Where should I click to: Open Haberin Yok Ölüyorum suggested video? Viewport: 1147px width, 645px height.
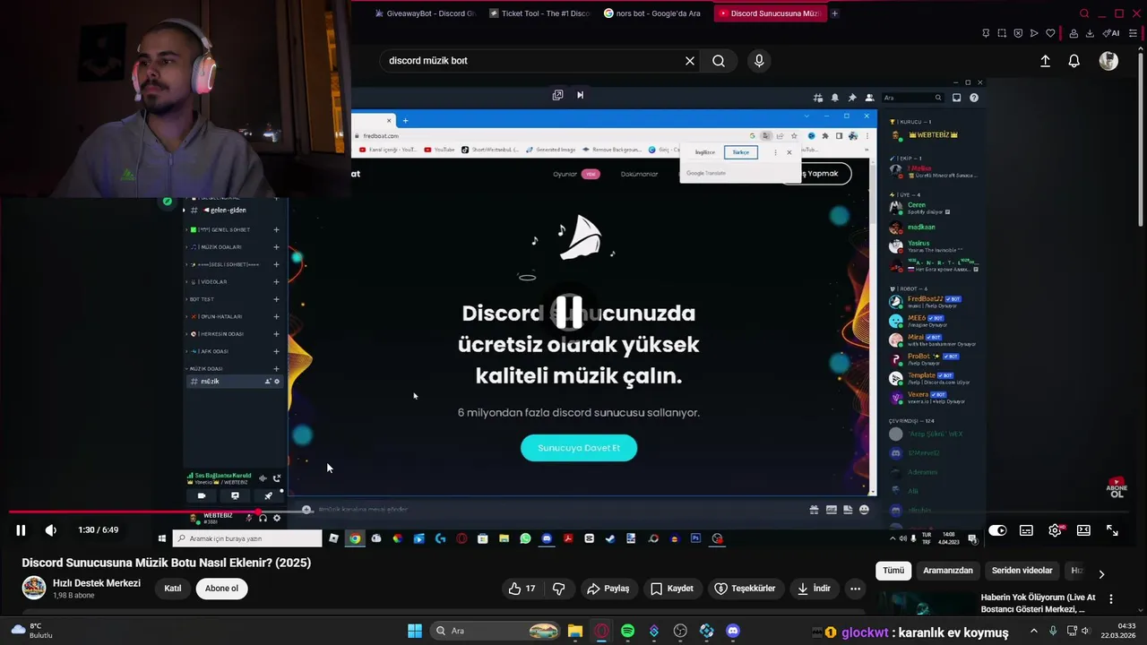point(1038,603)
